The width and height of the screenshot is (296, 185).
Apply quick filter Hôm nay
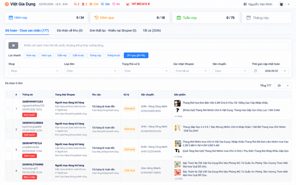pyautogui.click(x=31, y=55)
